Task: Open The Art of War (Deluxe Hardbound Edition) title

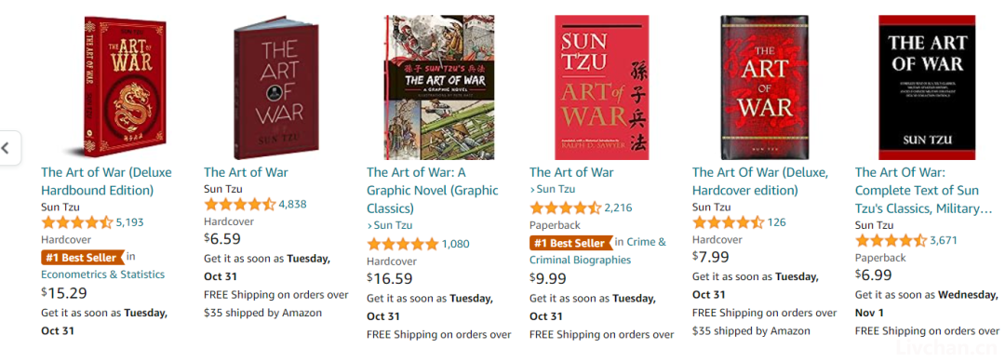Action: point(106,181)
